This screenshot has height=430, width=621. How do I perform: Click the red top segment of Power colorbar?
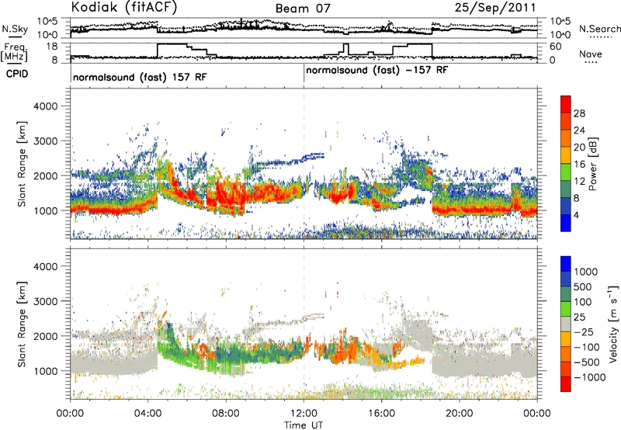point(566,104)
